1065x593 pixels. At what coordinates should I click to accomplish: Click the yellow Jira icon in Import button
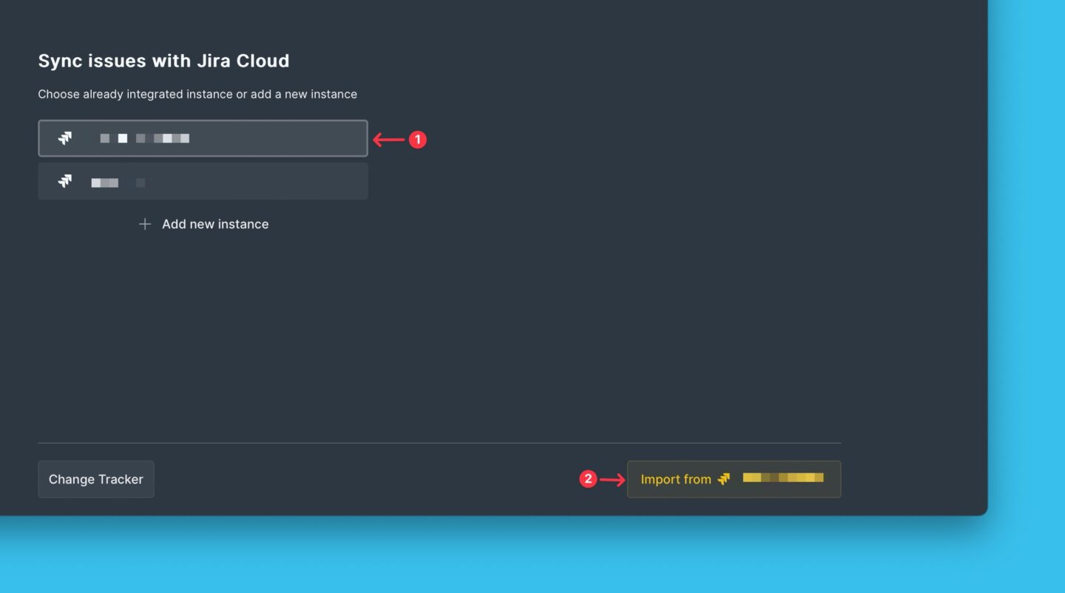[723, 479]
